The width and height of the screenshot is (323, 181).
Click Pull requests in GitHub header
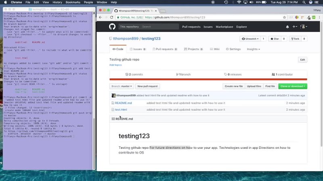click(191, 27)
